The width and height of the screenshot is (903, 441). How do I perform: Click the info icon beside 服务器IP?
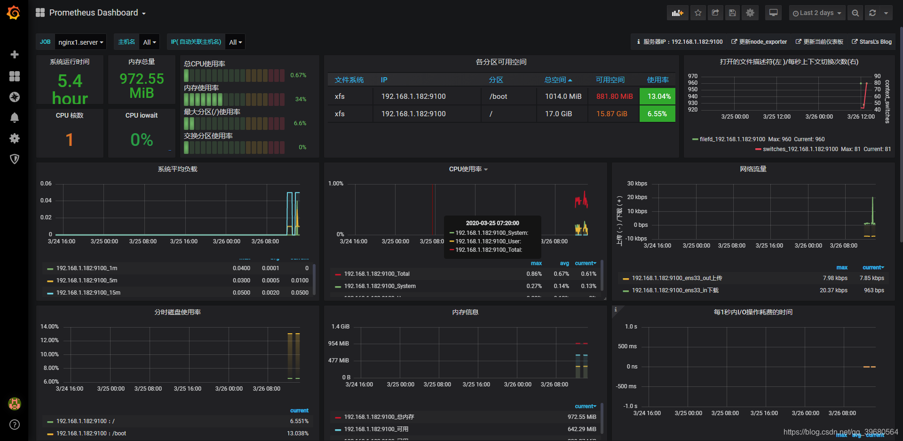tap(638, 42)
